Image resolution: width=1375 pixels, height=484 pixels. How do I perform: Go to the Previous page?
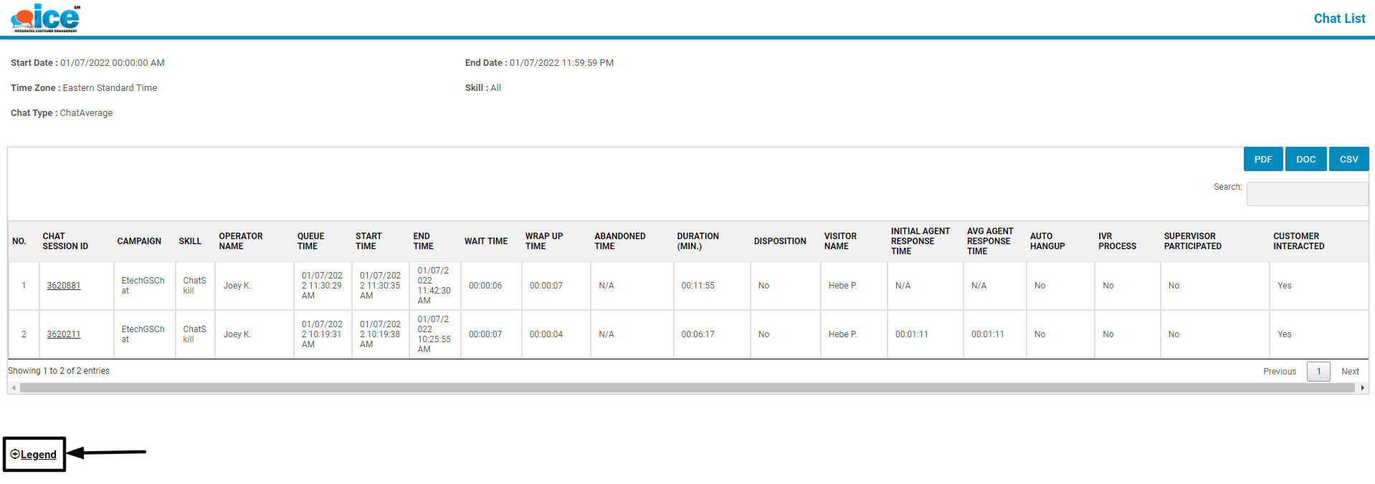1279,372
